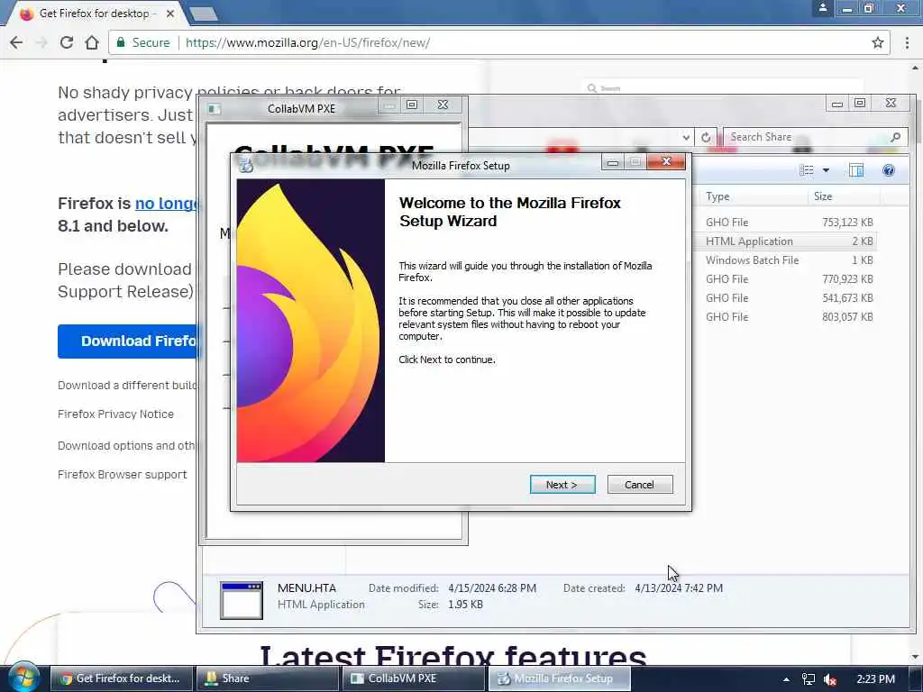Click the muted volume tray icon
923x692 pixels.
click(830, 679)
